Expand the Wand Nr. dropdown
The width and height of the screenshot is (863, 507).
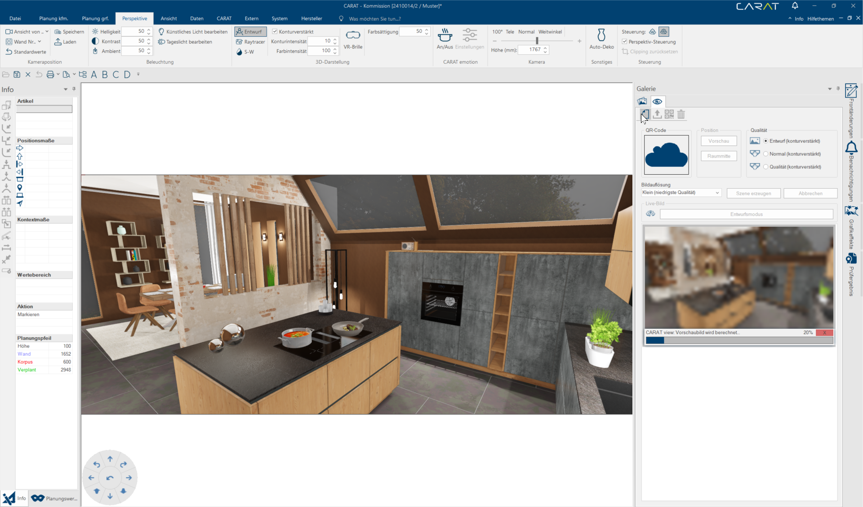click(x=40, y=42)
